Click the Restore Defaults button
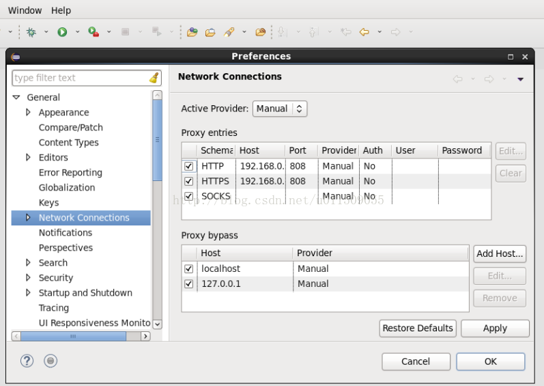 tap(418, 329)
